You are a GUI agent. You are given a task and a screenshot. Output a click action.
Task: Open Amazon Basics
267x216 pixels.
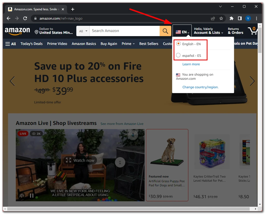[84, 44]
